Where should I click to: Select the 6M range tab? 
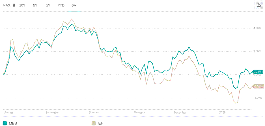(x=74, y=5)
